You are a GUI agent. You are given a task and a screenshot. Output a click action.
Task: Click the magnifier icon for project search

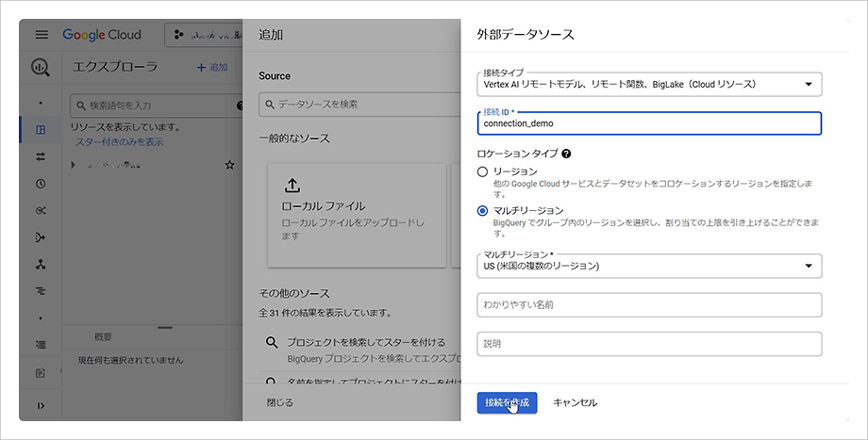tap(272, 343)
